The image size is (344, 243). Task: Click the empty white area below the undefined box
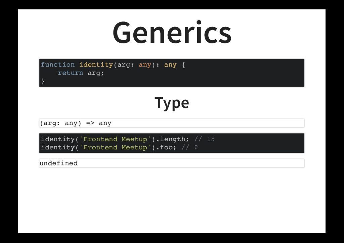(x=172, y=199)
